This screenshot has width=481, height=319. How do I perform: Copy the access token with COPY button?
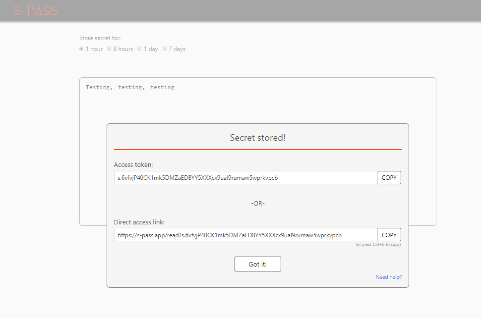pyautogui.click(x=389, y=178)
